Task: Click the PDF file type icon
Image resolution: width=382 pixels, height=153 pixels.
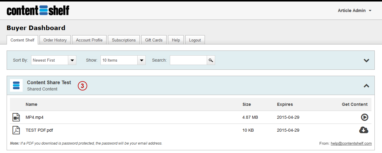Action: [16, 130]
